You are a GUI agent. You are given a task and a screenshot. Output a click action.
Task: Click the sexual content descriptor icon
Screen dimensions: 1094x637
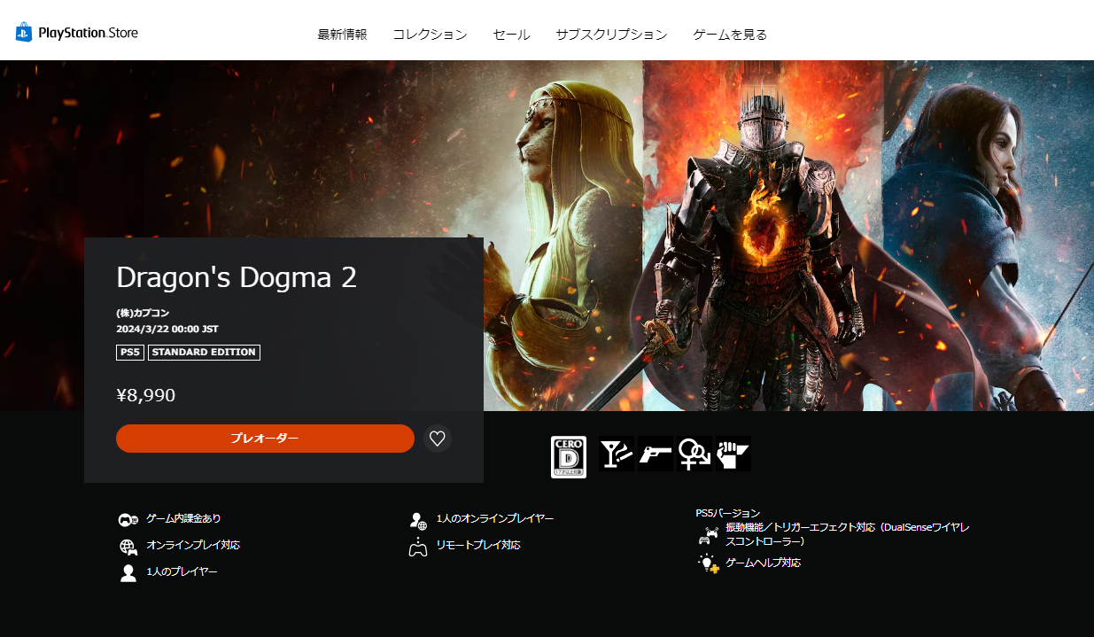(x=694, y=454)
